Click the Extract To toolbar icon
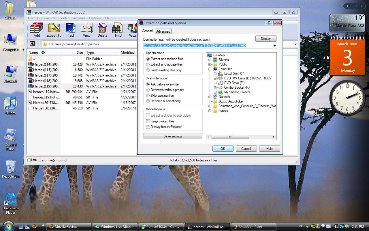The width and height of the screenshot is (369, 231). pyautogui.click(x=54, y=30)
